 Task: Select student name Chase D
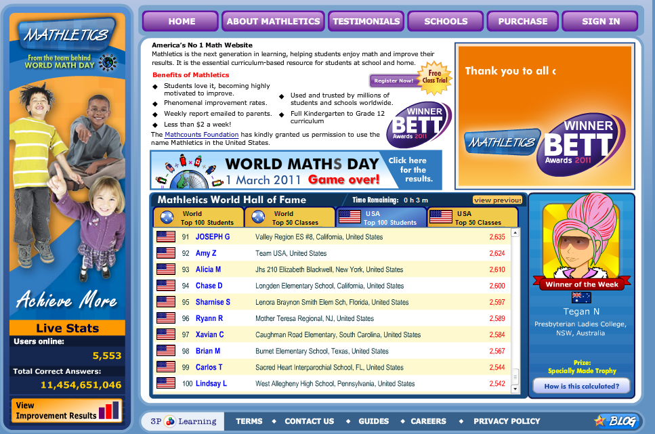209,286
